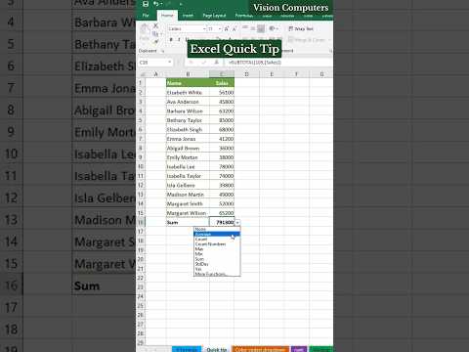
Task: Switch to the Quick tip sheet tab
Action: pos(217,349)
